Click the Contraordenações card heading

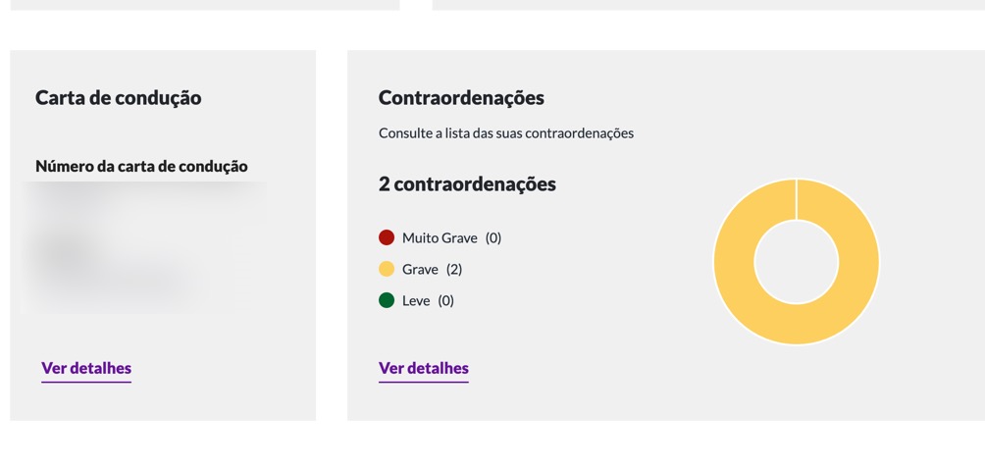(461, 98)
